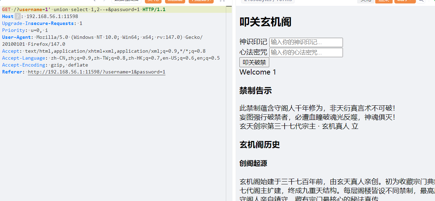The height and width of the screenshot is (201, 435).
Task: Click the expand icon above the request editor
Action: pos(222,1)
